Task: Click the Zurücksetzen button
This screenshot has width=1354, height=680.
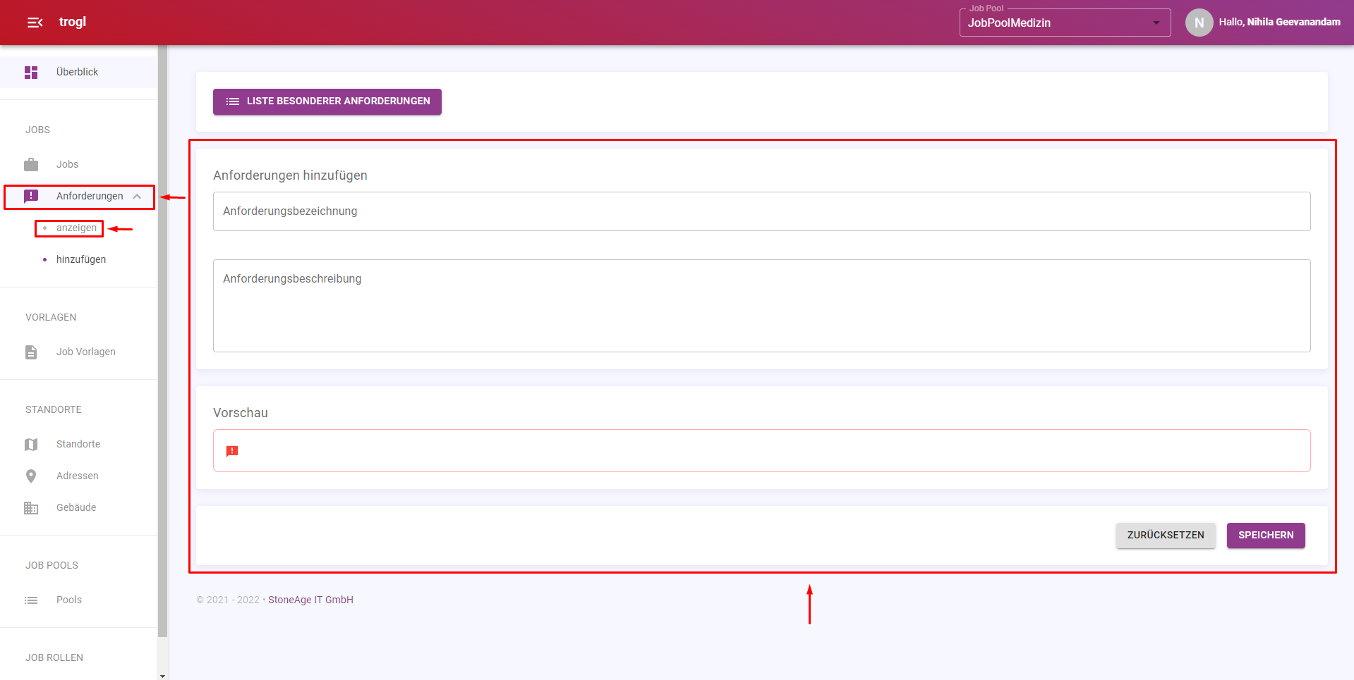Action: coord(1166,536)
